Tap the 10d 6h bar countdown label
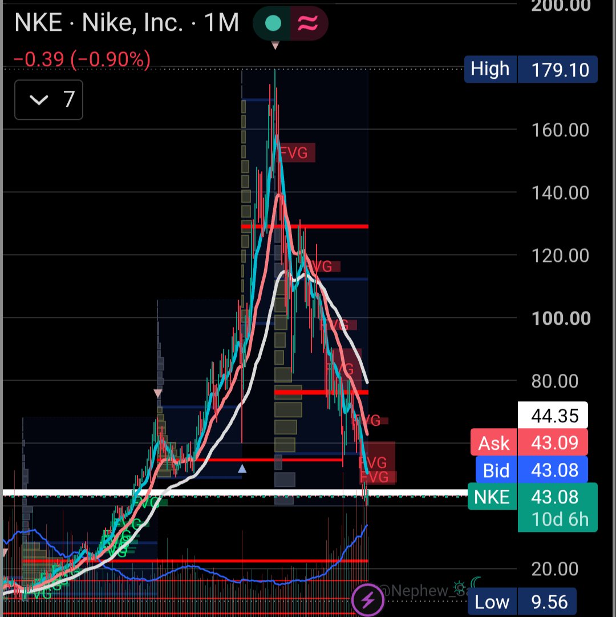 pos(560,519)
